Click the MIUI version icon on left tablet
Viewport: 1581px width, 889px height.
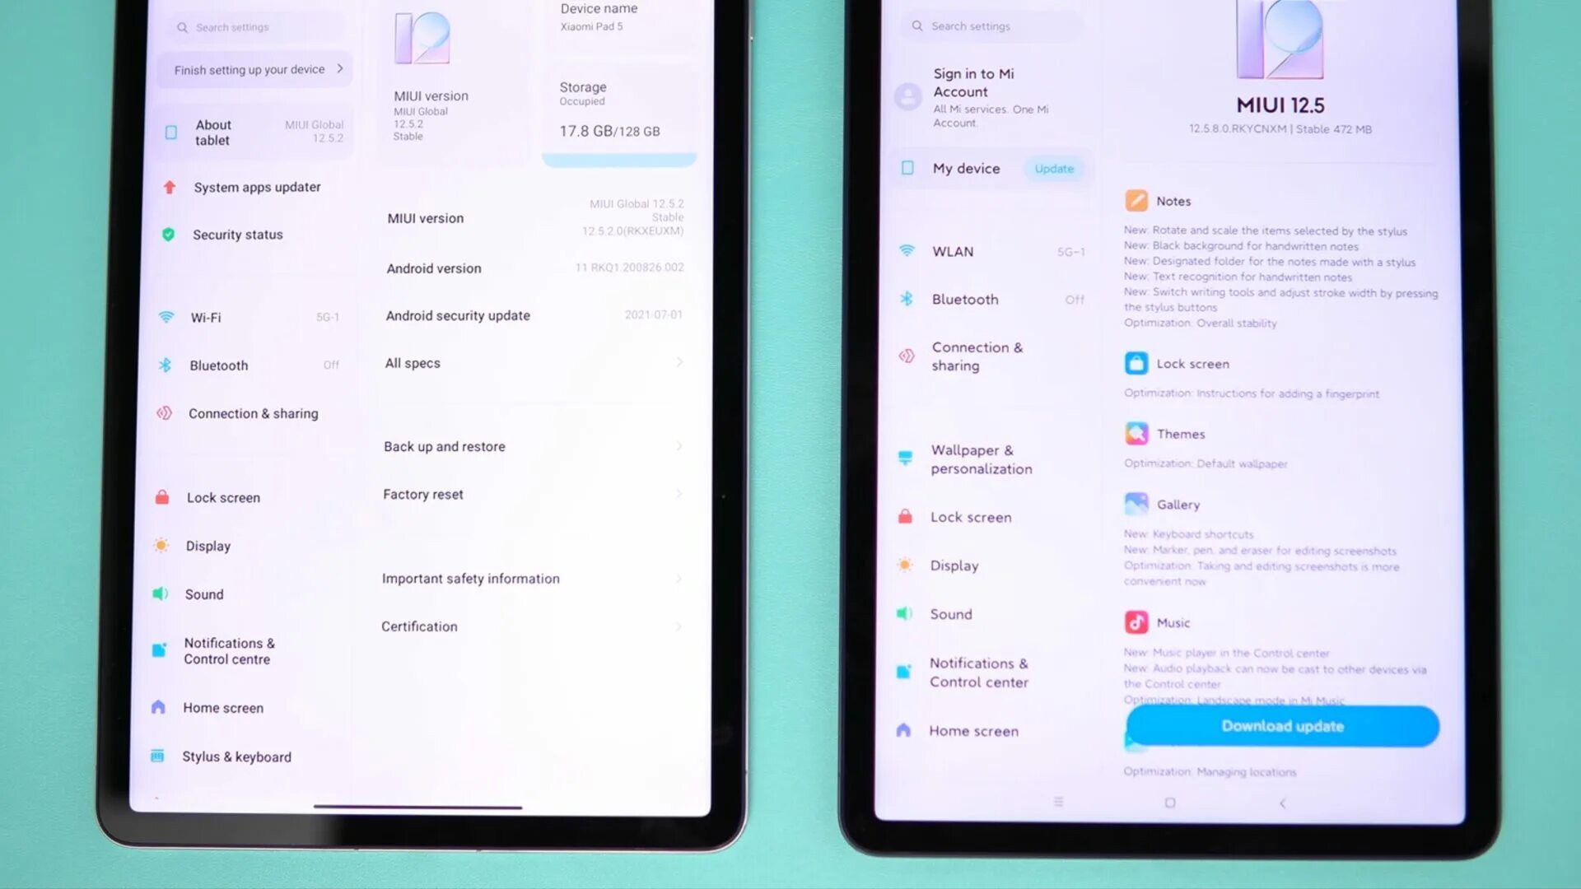(x=425, y=37)
